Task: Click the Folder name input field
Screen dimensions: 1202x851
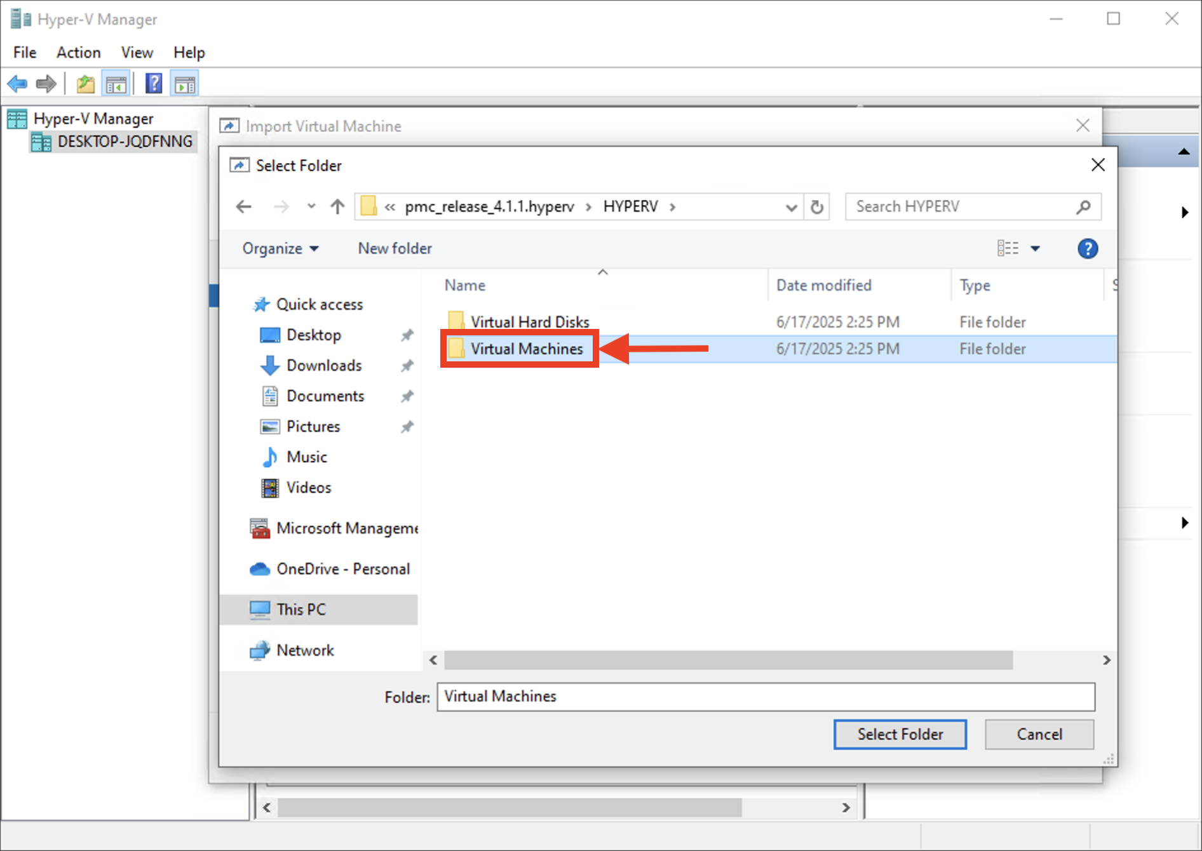Action: [x=766, y=697]
